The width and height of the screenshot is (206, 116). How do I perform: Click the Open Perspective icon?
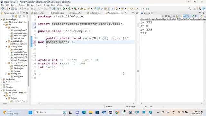coord(195,9)
